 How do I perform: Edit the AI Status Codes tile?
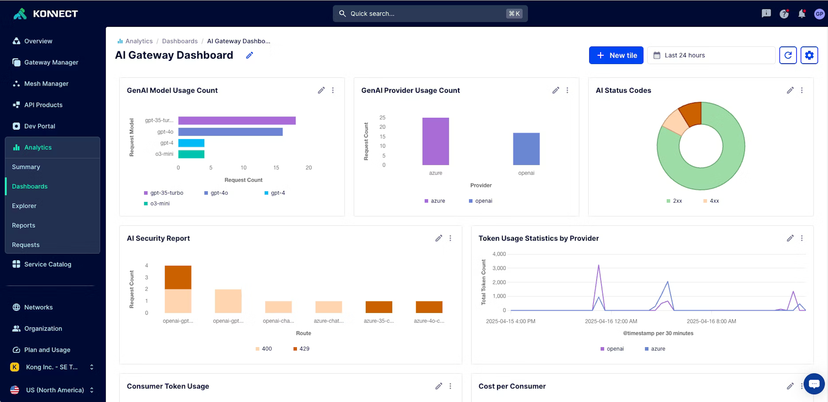790,90
